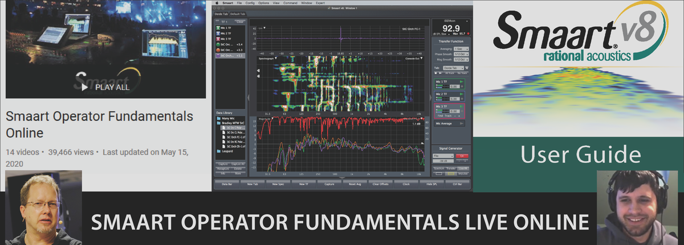Click the Info button in Data Library

click(x=223, y=173)
